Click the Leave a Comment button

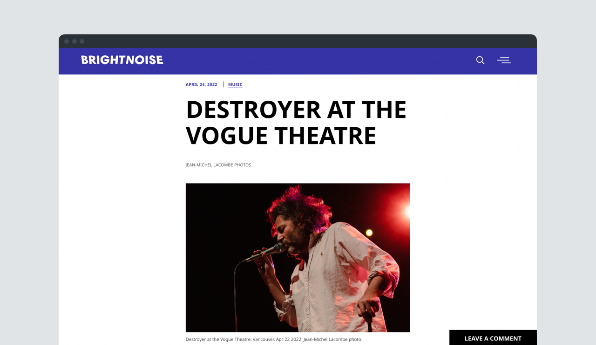coord(493,338)
